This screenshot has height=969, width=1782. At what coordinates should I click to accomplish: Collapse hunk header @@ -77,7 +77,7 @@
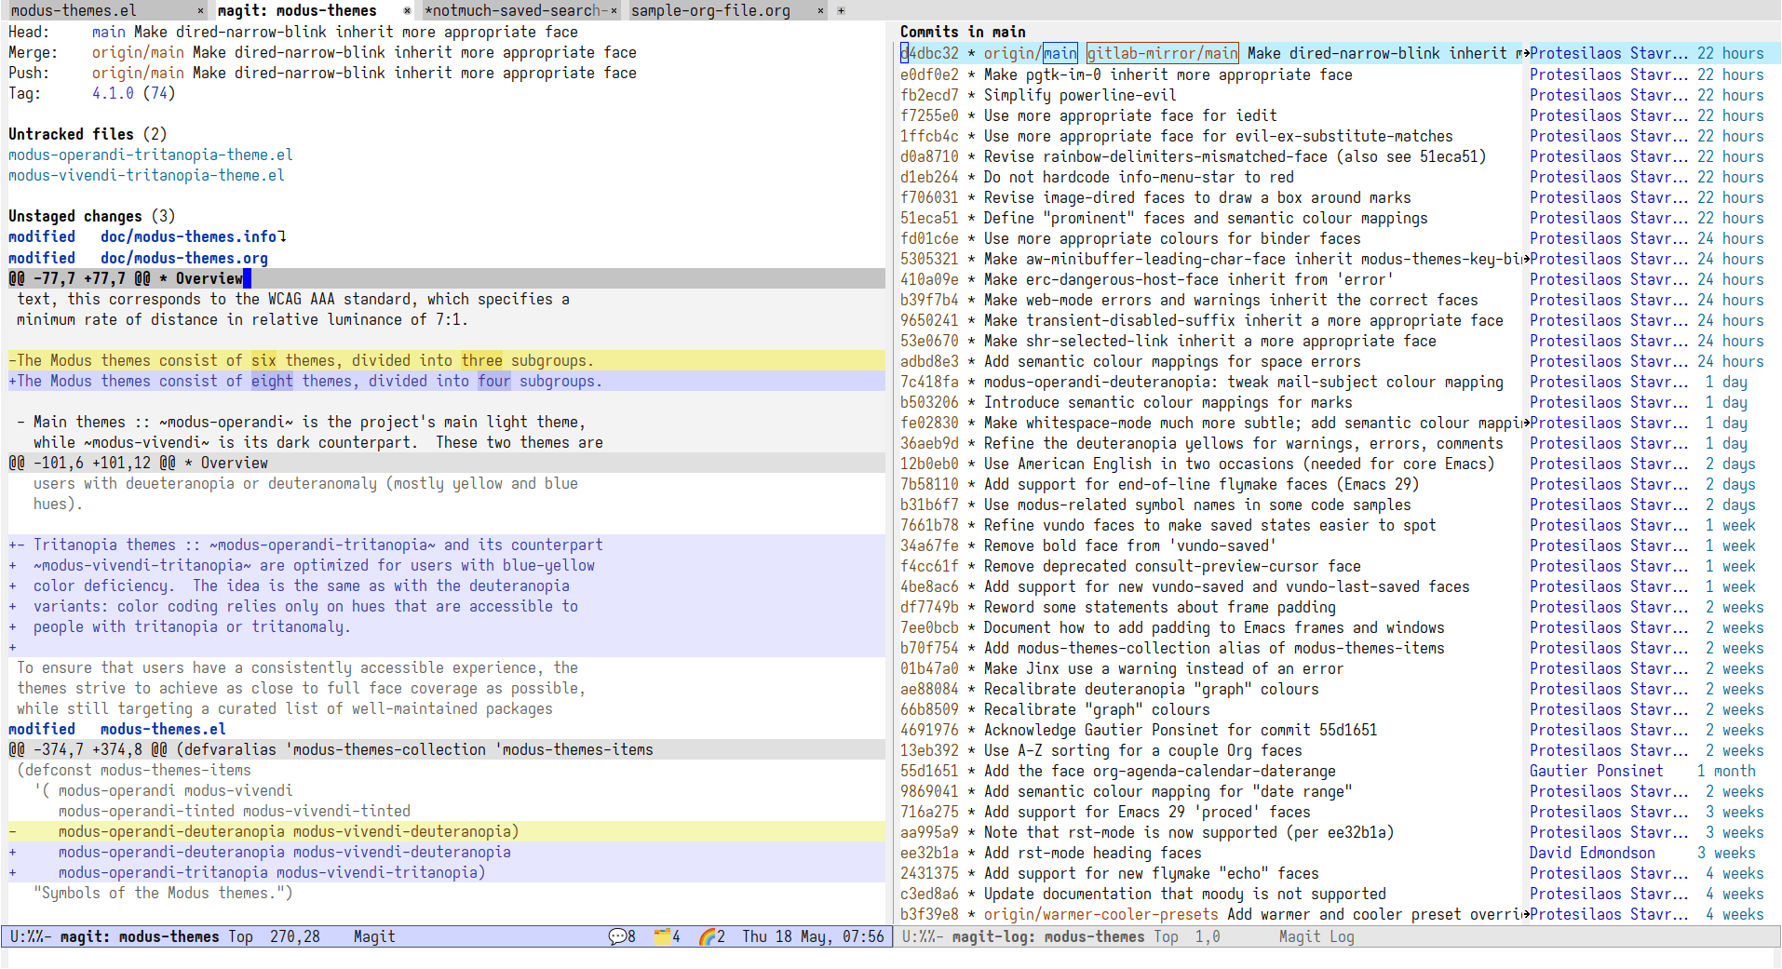447,278
